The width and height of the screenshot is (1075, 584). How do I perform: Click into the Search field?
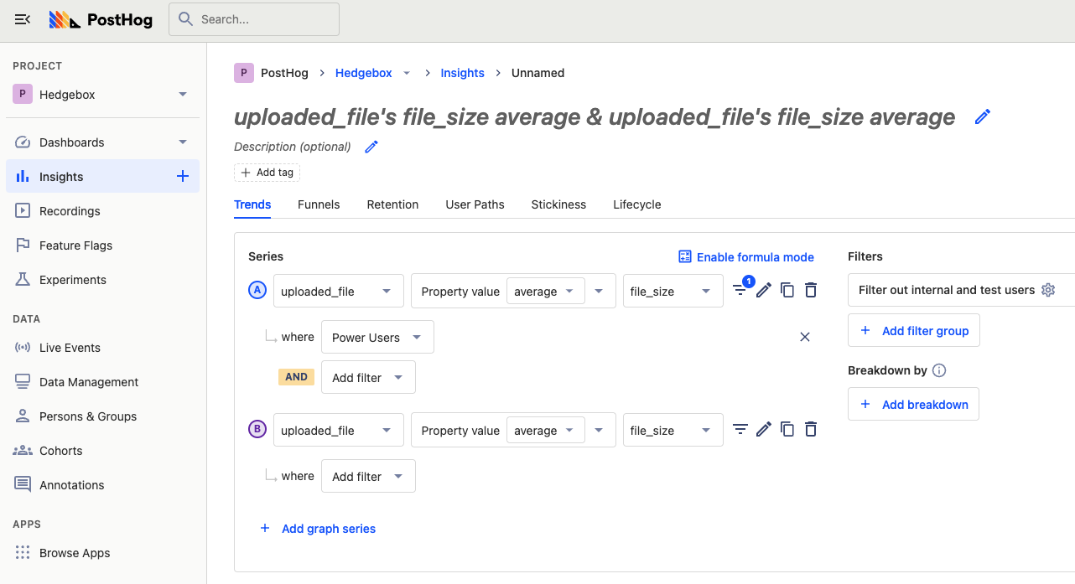(254, 19)
